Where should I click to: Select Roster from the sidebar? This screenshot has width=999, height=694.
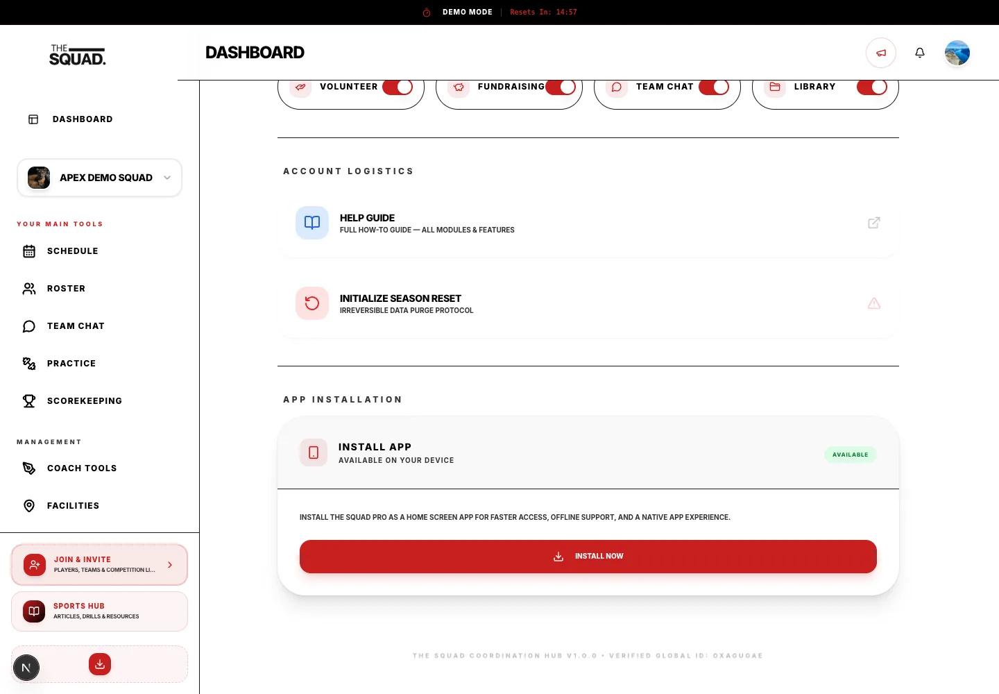click(100, 289)
